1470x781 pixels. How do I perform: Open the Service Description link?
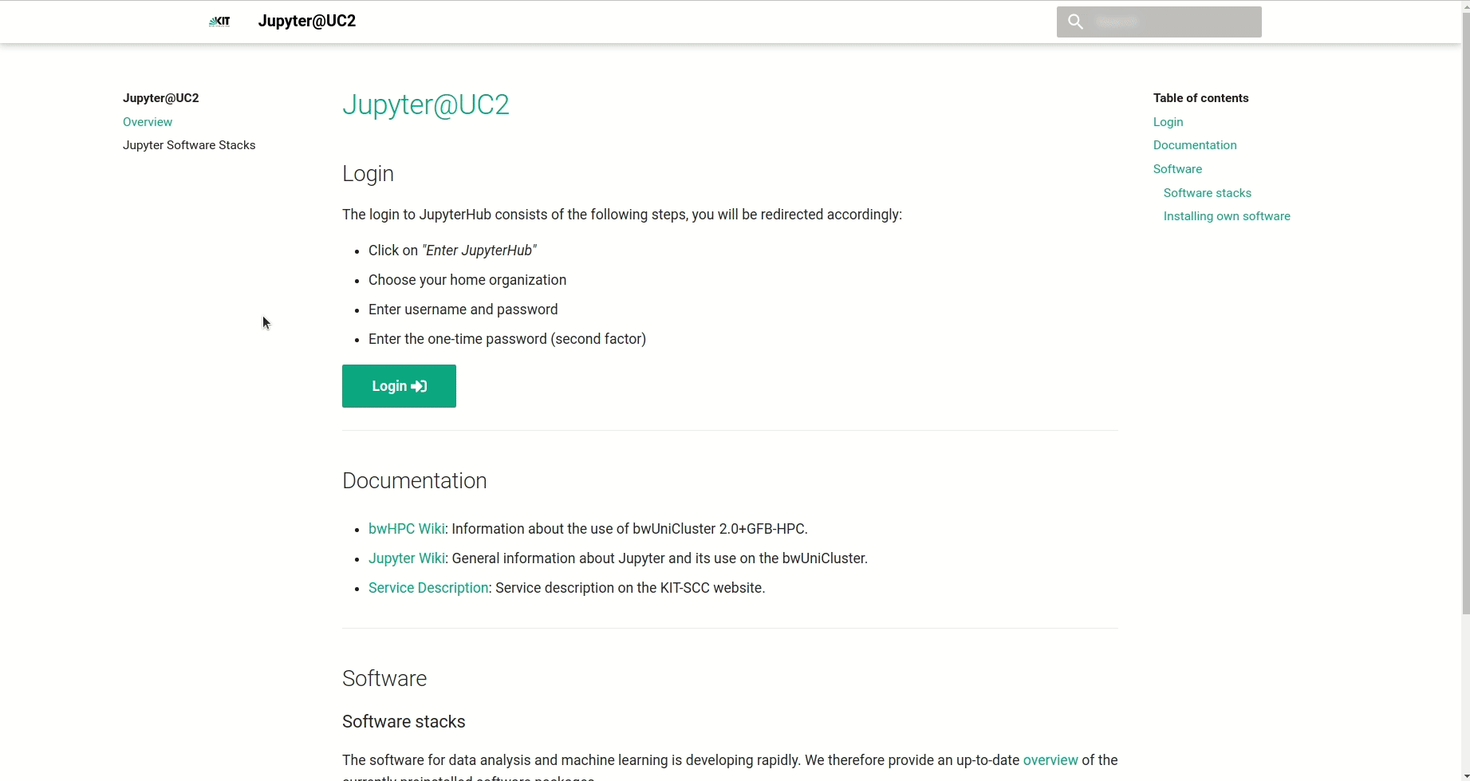point(428,588)
